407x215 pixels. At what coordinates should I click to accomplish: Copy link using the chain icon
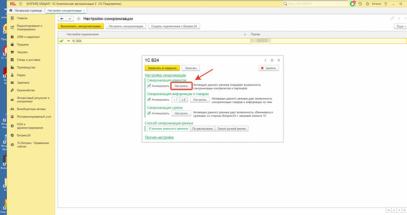392,19
